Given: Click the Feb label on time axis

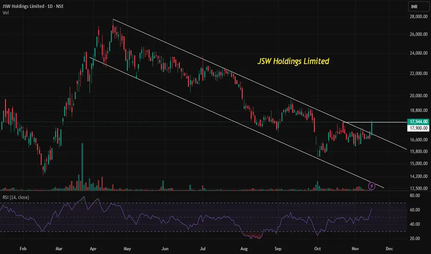Looking at the screenshot, I should coord(23,248).
